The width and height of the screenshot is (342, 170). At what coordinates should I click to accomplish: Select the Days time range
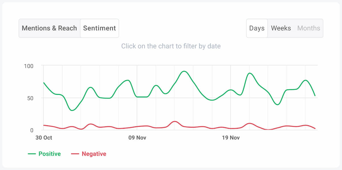click(257, 28)
